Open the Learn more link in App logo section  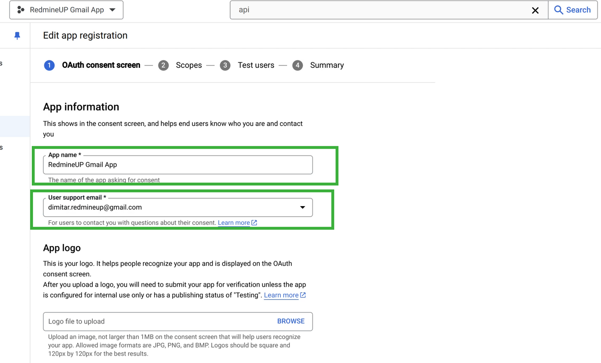click(282, 295)
